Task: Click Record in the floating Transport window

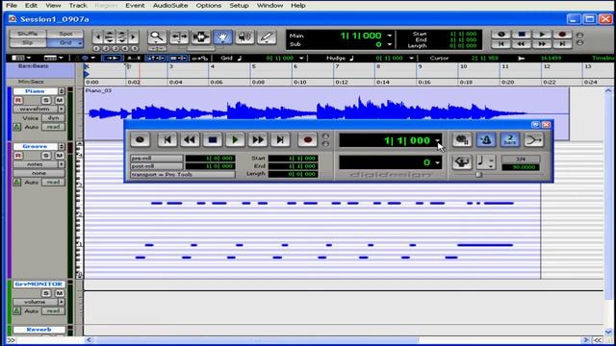Action: [308, 139]
